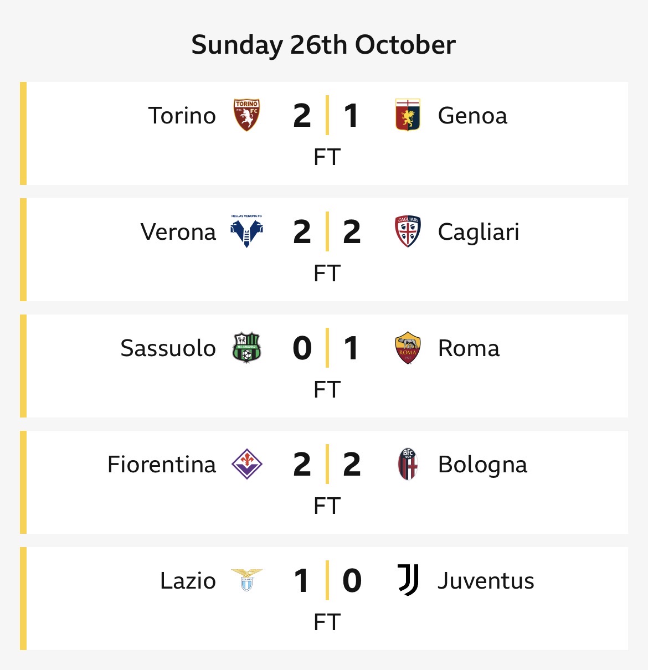This screenshot has height=670, width=648.
Task: Open the Torino team name link
Action: point(182,116)
